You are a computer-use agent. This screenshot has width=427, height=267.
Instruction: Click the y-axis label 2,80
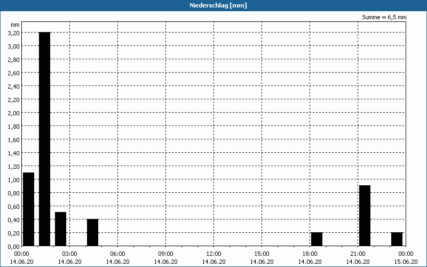(14, 59)
